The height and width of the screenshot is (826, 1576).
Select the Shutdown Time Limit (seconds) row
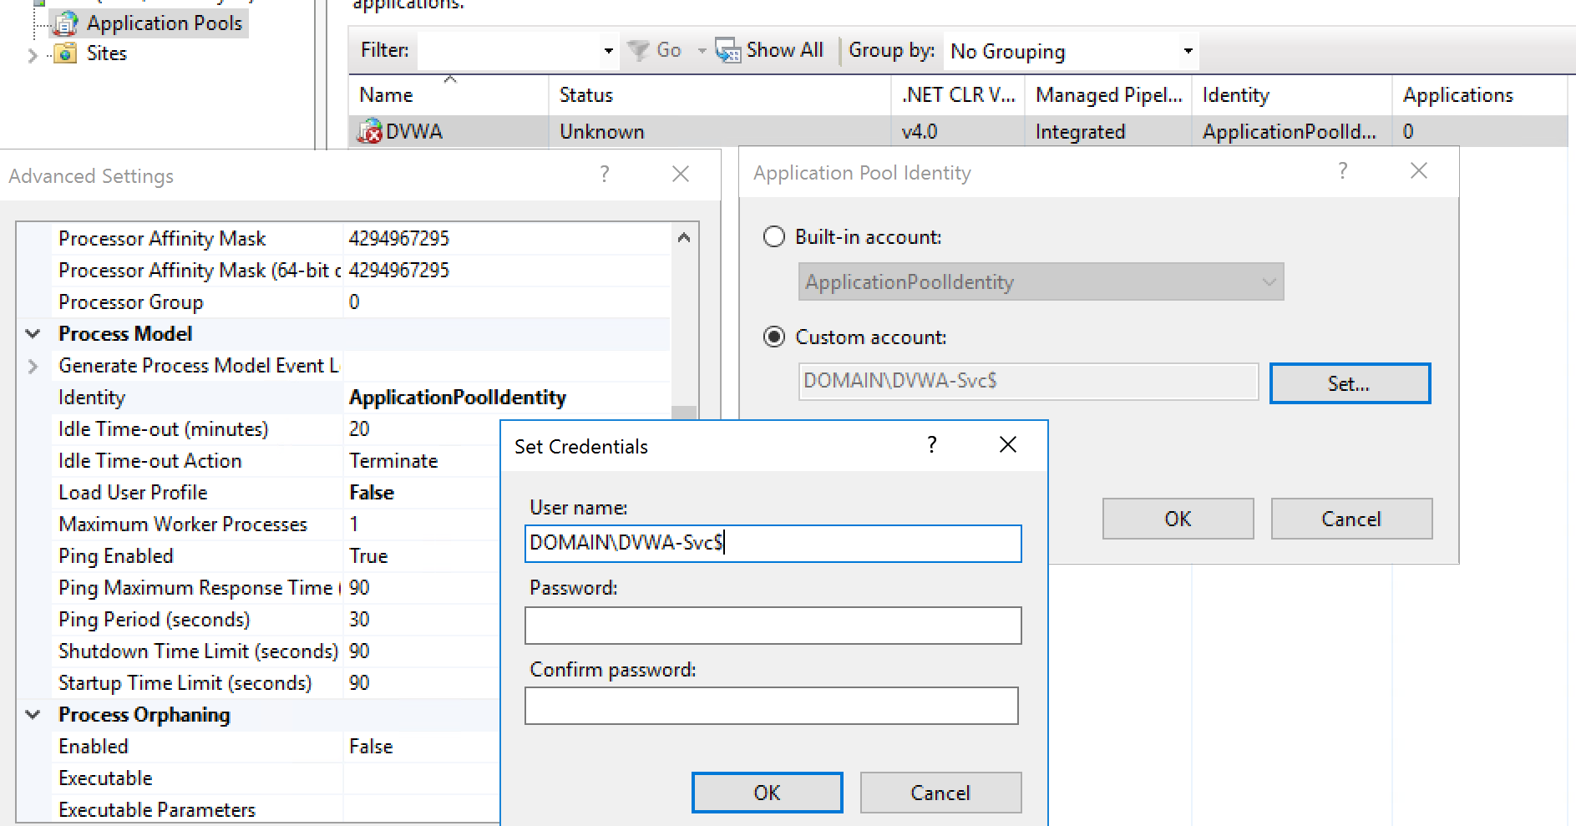276,651
